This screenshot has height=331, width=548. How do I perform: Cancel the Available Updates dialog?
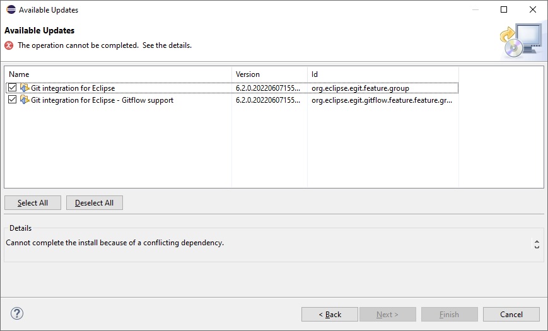(x=511, y=314)
